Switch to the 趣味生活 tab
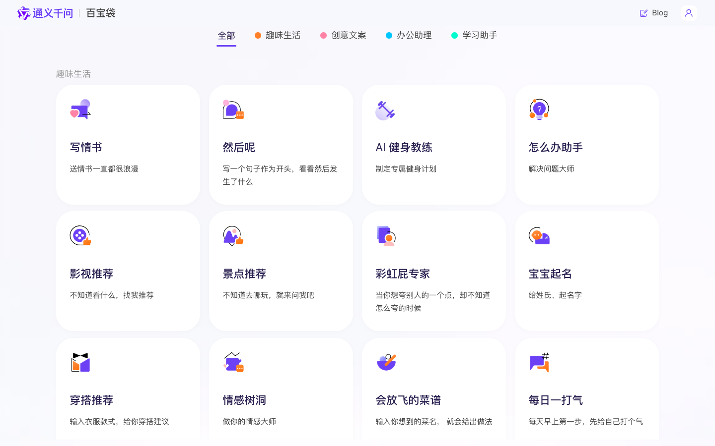The image size is (715, 446). pos(284,35)
